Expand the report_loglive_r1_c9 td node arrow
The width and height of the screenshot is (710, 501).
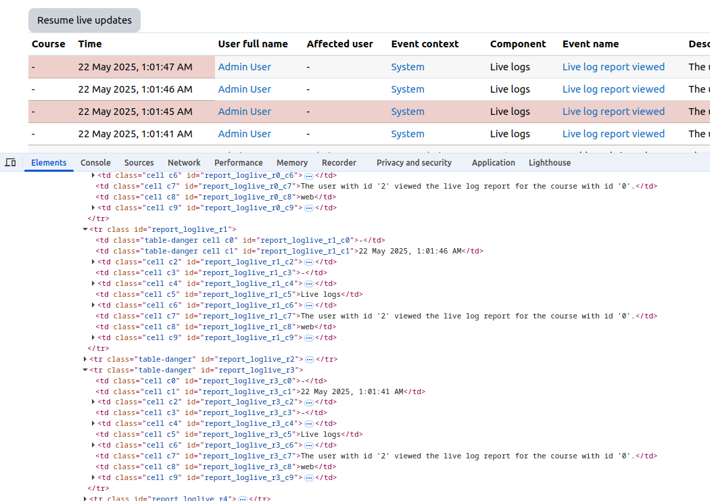[93, 337]
